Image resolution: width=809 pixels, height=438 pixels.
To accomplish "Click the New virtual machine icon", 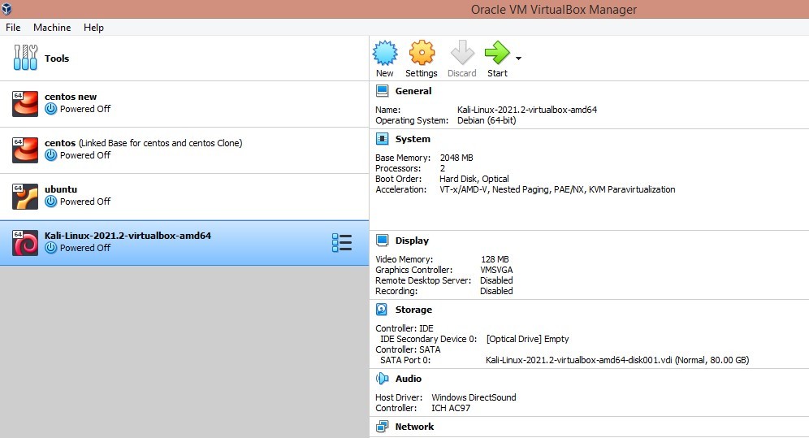I will [x=385, y=53].
